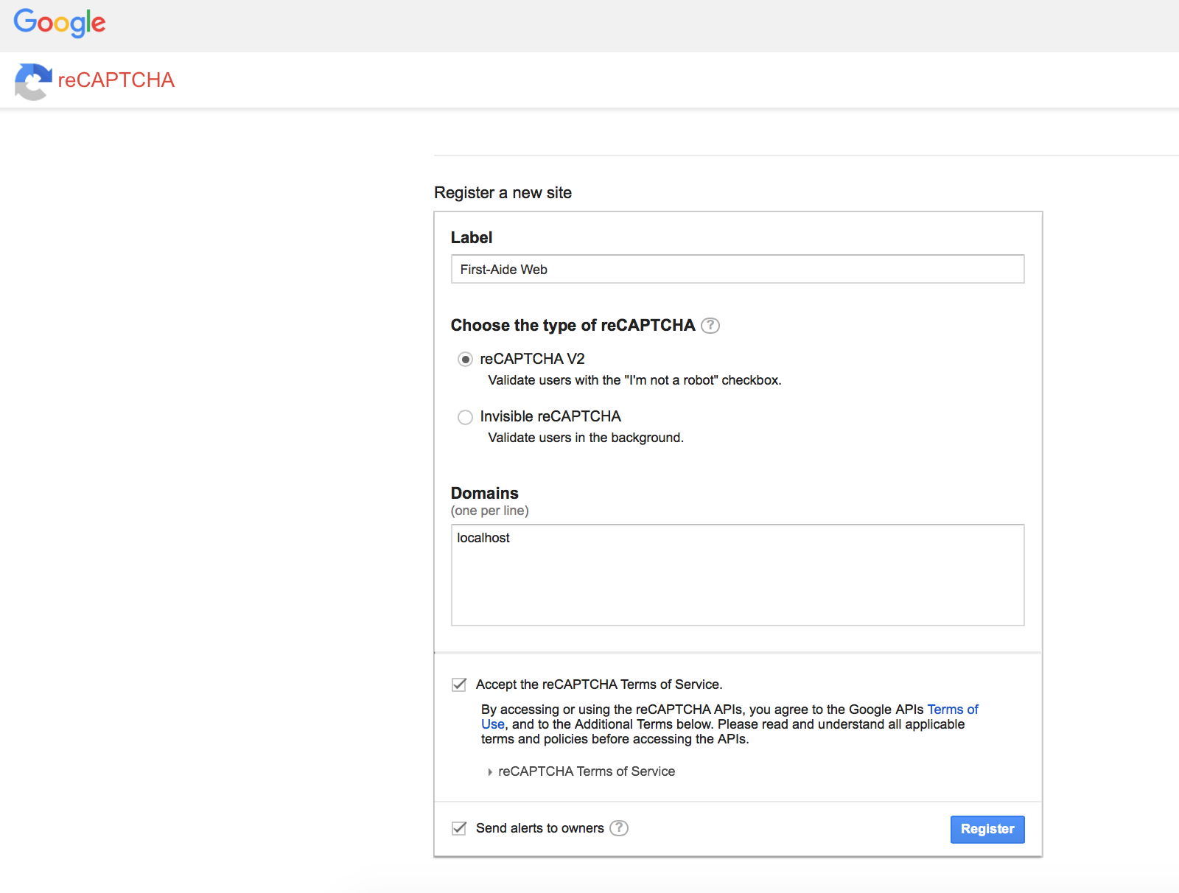Select the Invisible reCAPTCHA radio button
The width and height of the screenshot is (1179, 893).
tap(465, 417)
